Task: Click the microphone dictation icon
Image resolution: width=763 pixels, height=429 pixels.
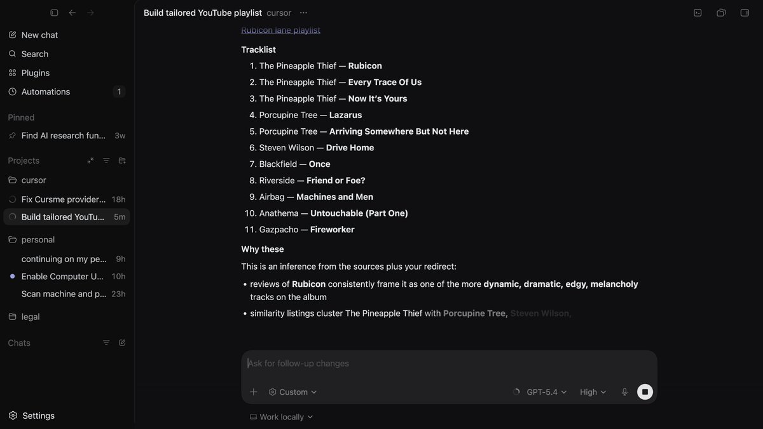Action: (624, 392)
